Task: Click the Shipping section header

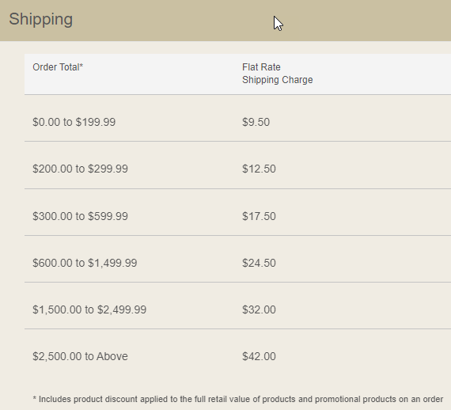Action: 225,21
